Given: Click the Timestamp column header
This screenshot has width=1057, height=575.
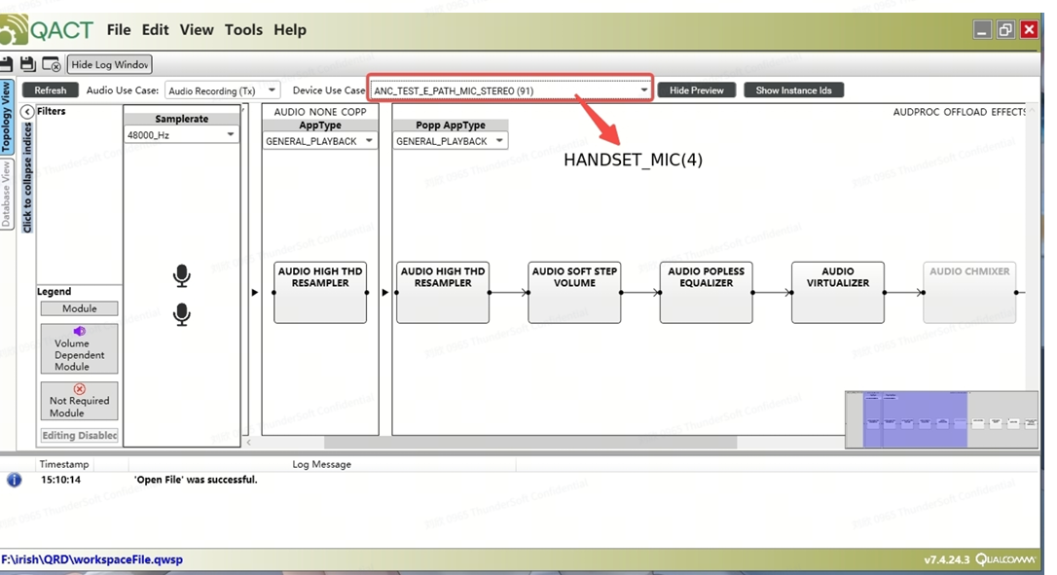Looking at the screenshot, I should 64,464.
